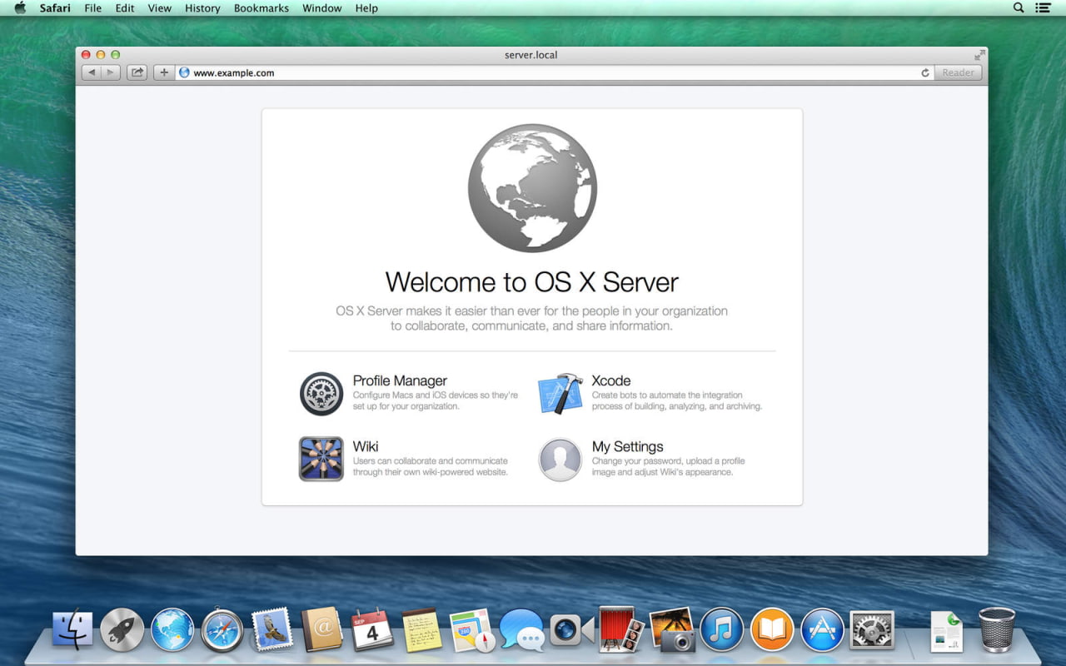Screen dimensions: 1066x666
Task: Reload the page with the refresh icon
Action: coord(924,73)
